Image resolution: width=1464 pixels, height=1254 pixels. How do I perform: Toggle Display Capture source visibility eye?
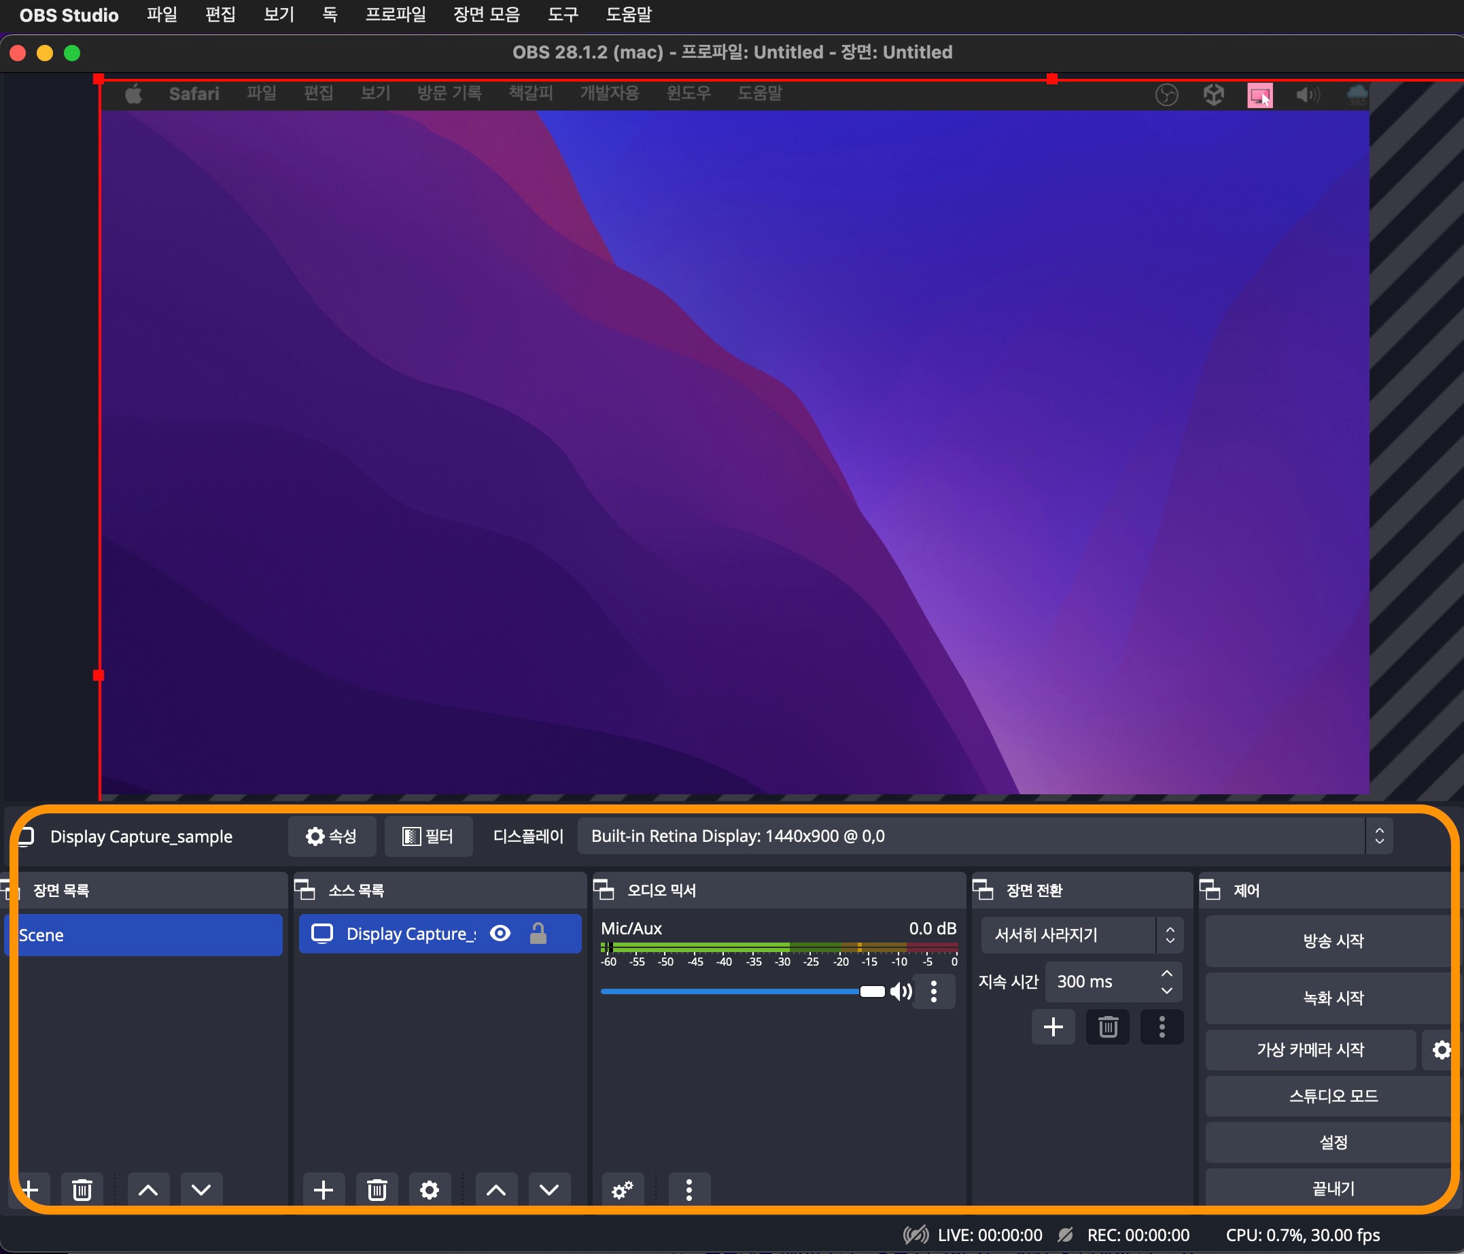pyautogui.click(x=500, y=933)
